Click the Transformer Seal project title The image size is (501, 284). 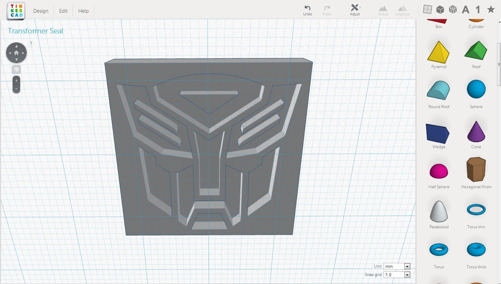(x=35, y=31)
